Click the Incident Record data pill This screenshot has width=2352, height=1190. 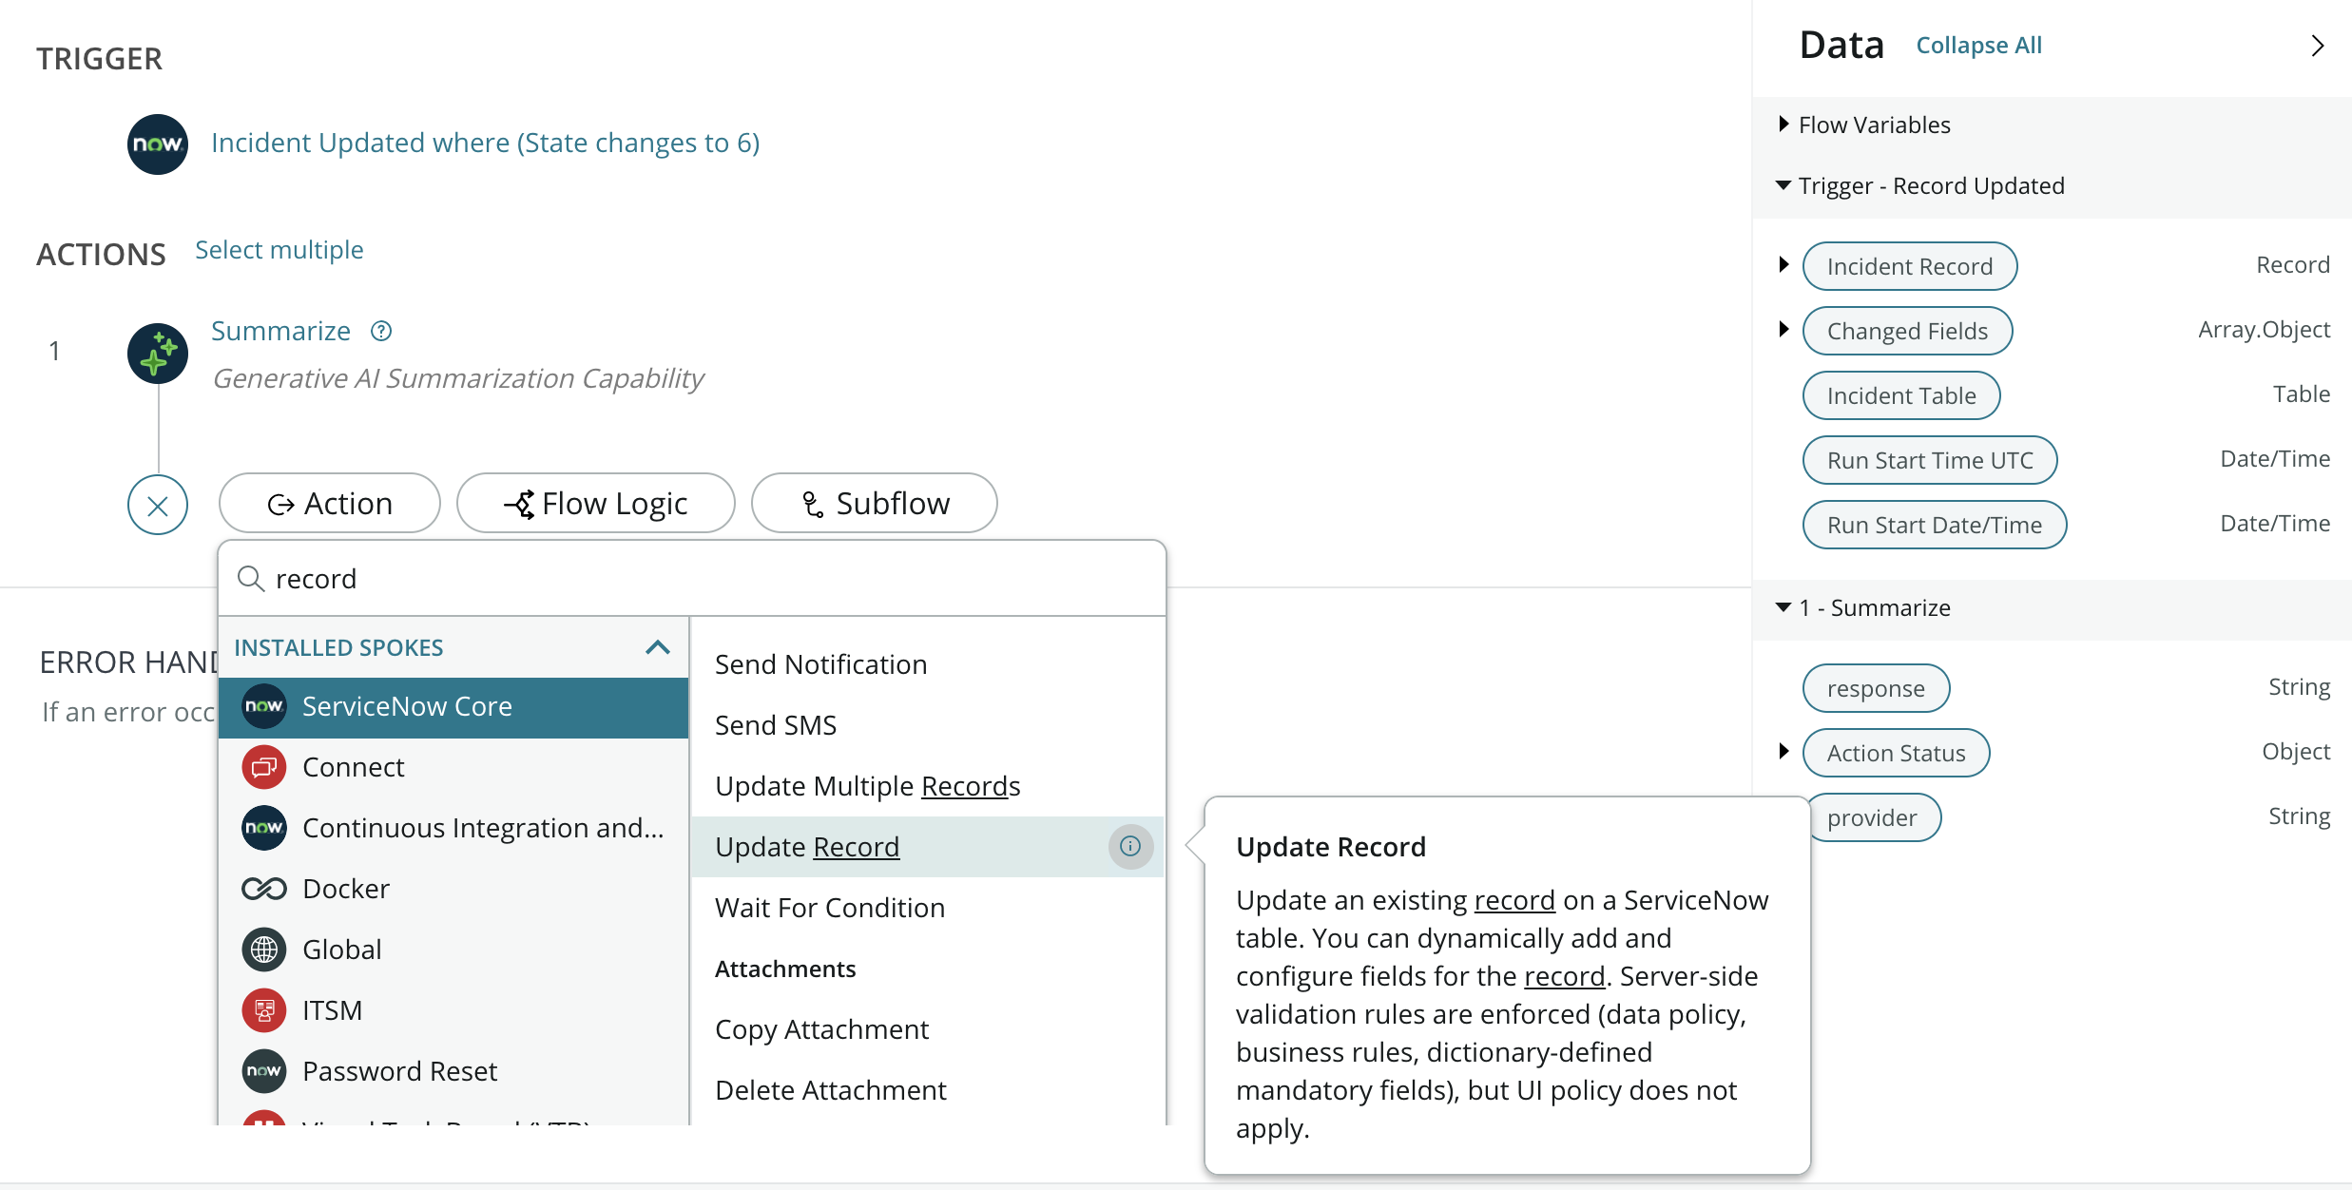coord(1910,266)
